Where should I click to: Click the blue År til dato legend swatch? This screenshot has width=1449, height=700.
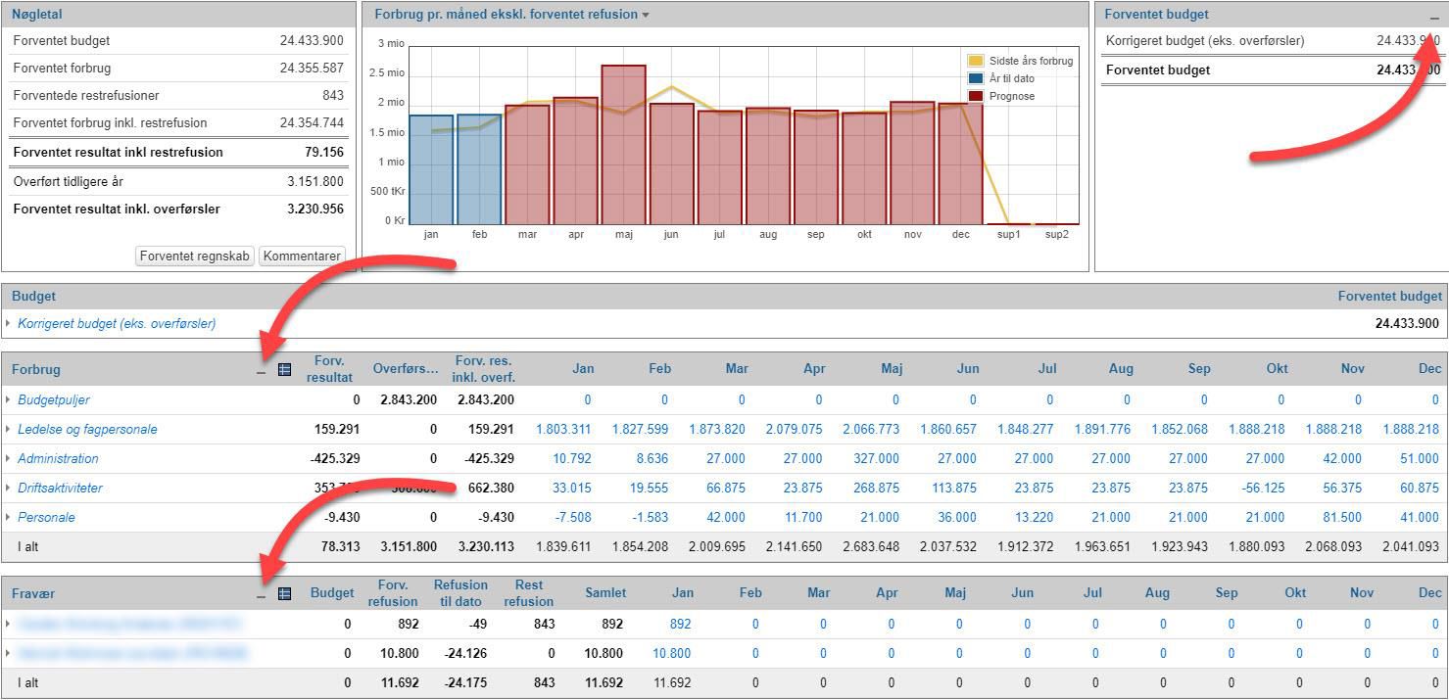pos(976,78)
